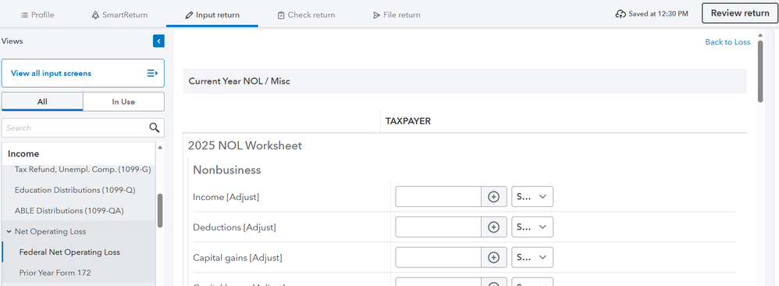779x286 pixels.
Task: Follow the Back to Loss link
Action: (x=727, y=41)
